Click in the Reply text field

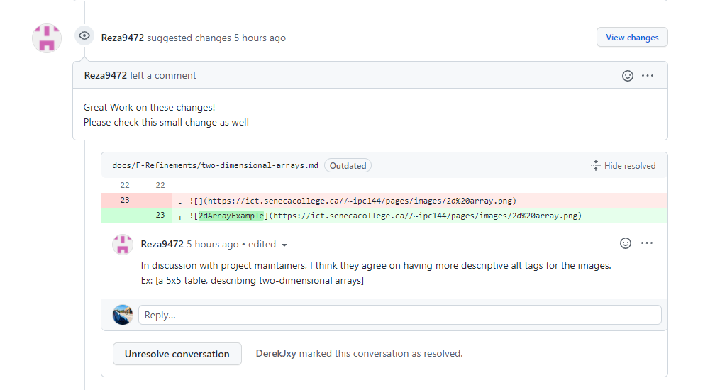tap(399, 315)
